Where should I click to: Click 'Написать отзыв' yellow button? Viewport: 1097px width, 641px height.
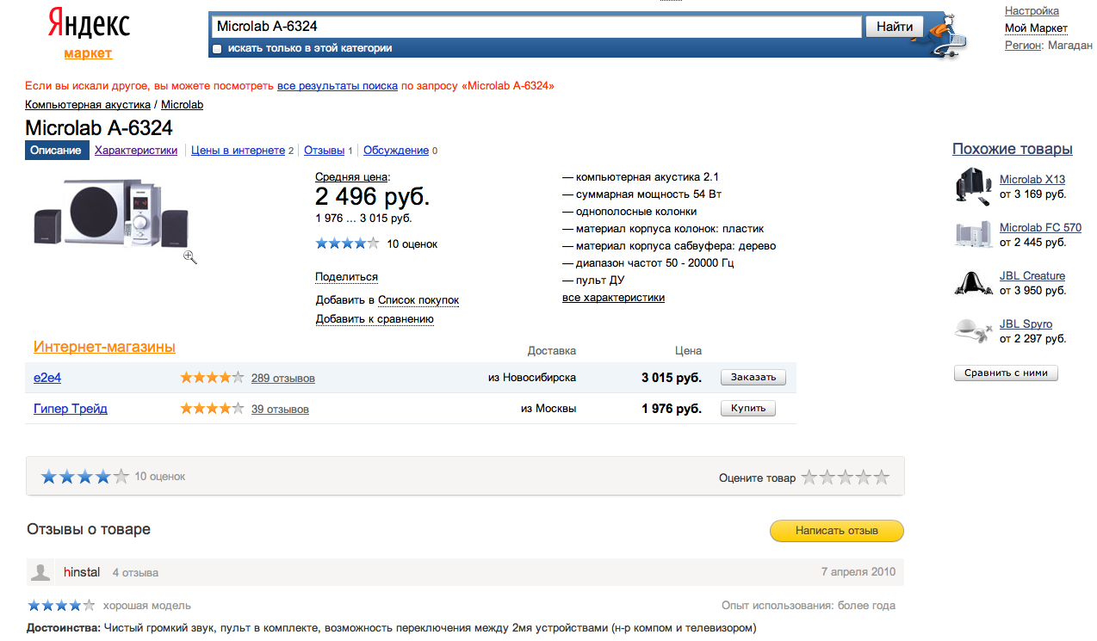pyautogui.click(x=836, y=531)
